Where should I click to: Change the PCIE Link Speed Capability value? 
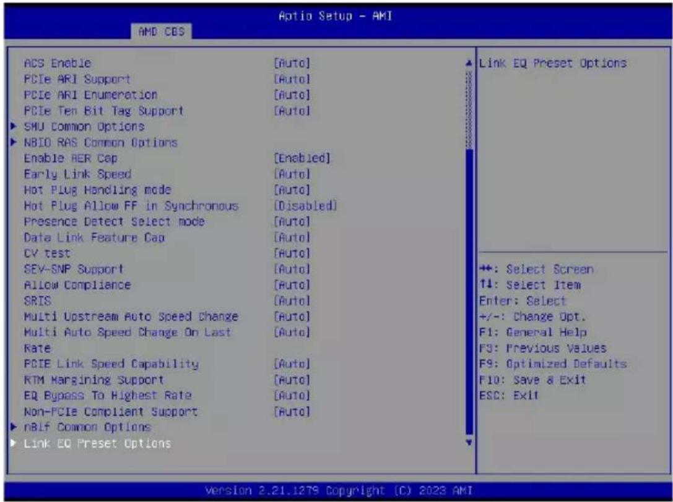(292, 364)
